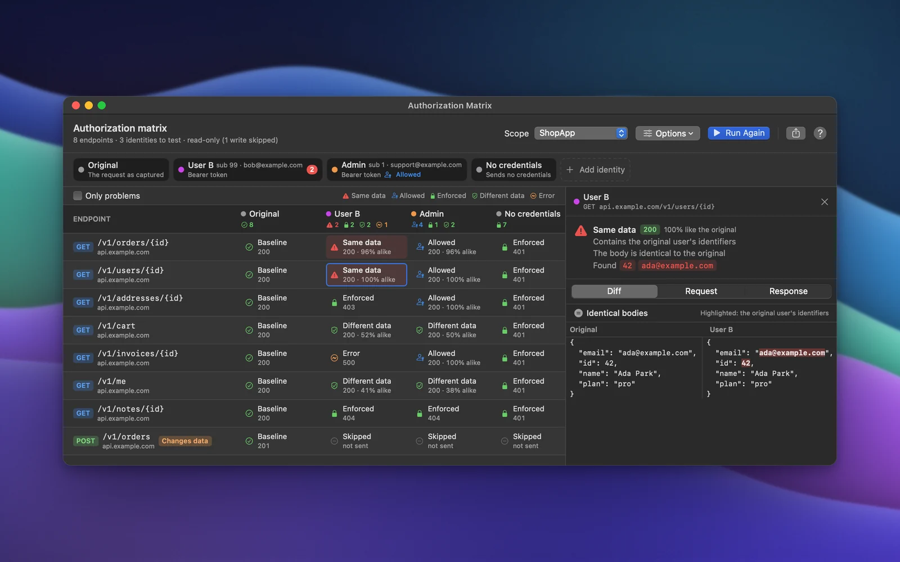Click the 200 status badge in detail panel
Image resolution: width=900 pixels, height=562 pixels.
click(x=650, y=230)
